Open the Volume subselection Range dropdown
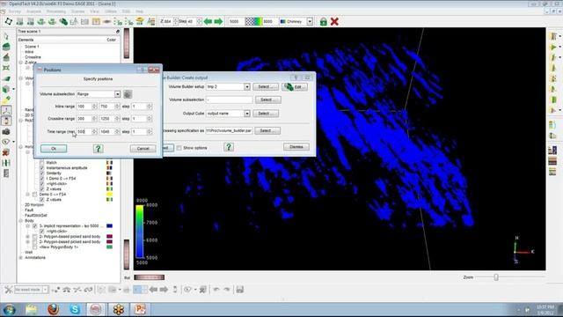The image size is (563, 317). tap(117, 94)
